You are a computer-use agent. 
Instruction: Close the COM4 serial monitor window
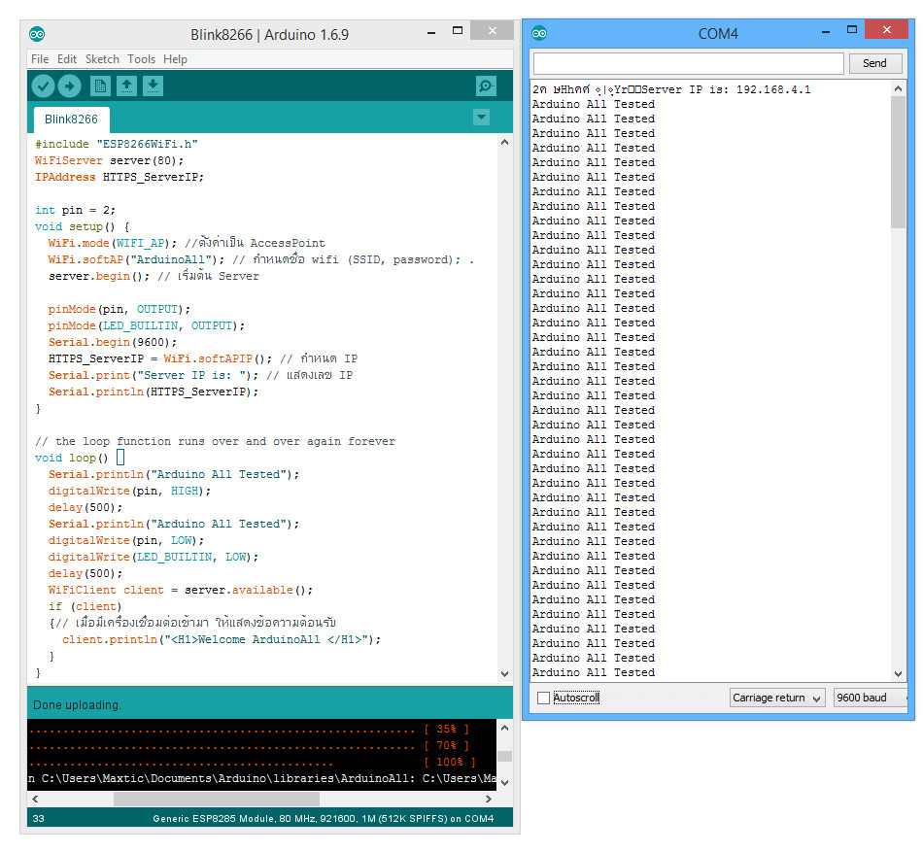click(886, 29)
